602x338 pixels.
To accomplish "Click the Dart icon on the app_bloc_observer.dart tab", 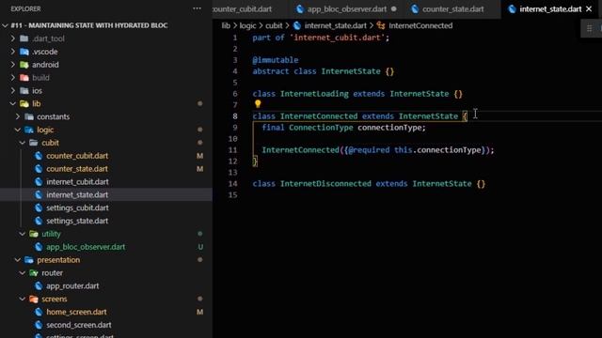I will pyautogui.click(x=300, y=8).
